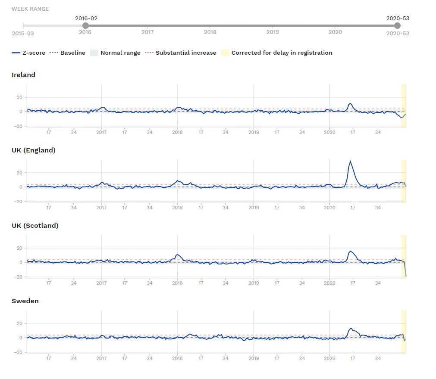Screen dimensions: 436x379
Task: Click the 2015-03 start of the range track
Action: click(24, 26)
